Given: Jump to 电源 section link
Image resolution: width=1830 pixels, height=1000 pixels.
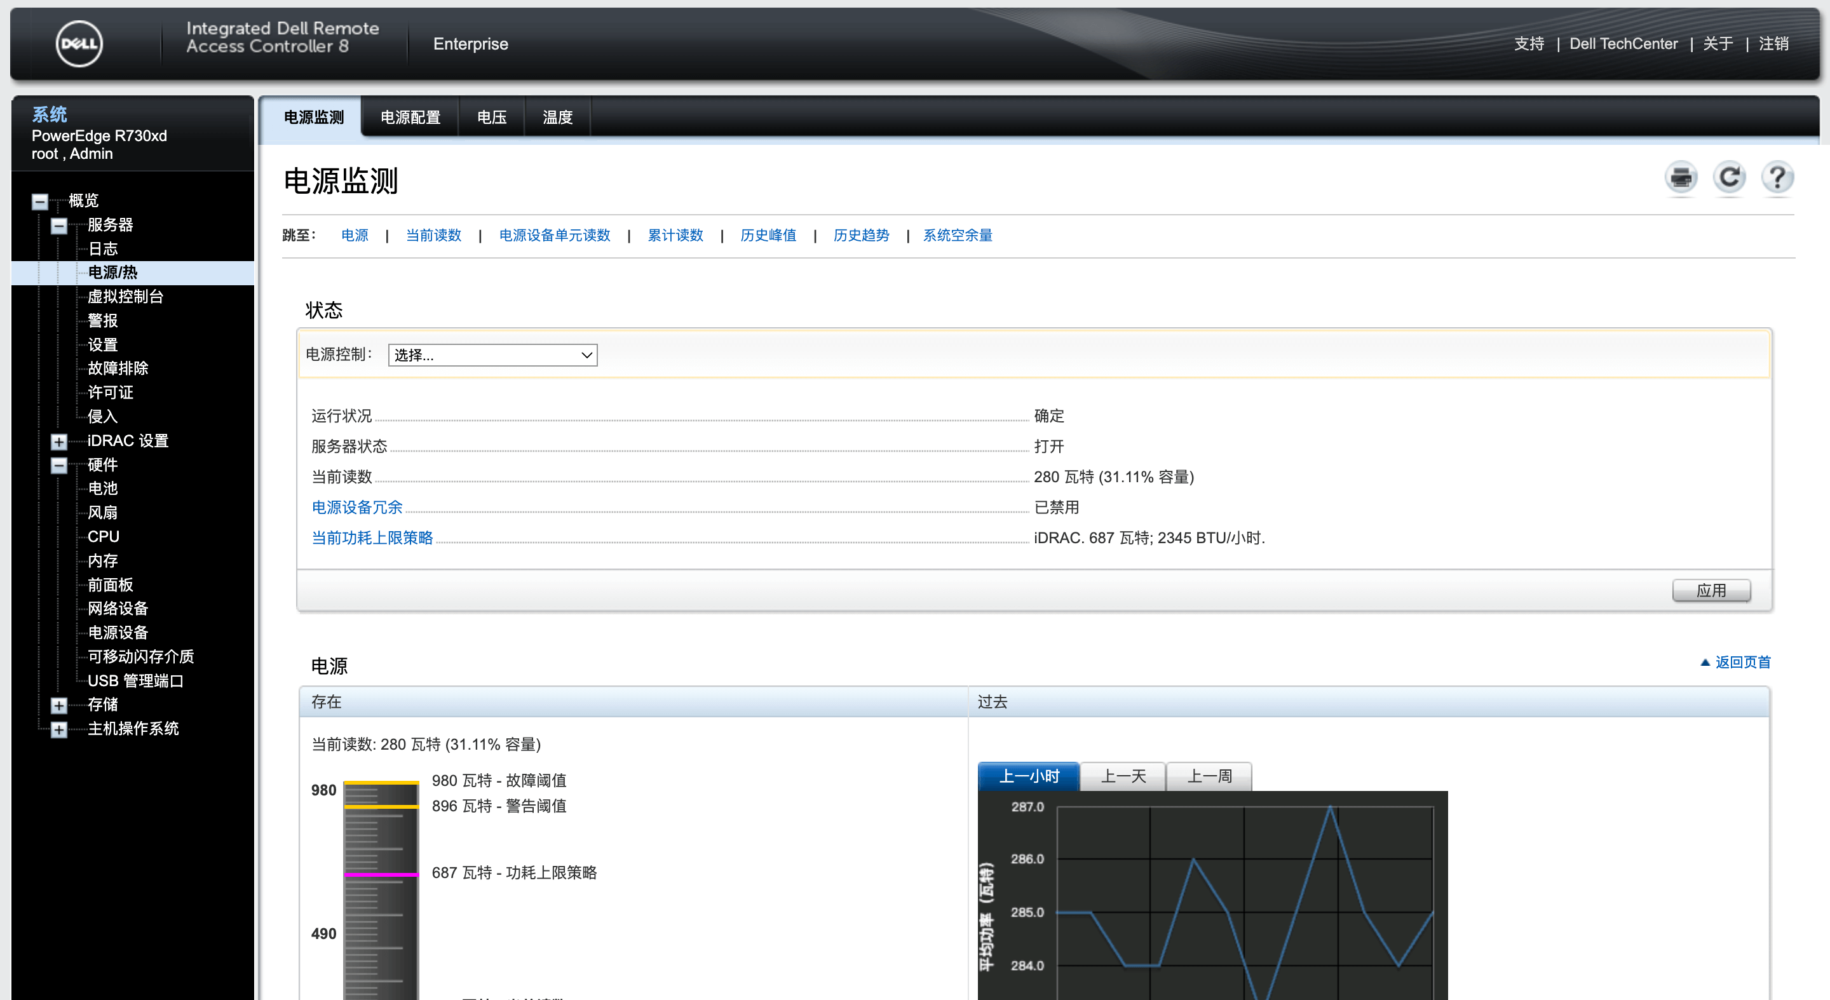Looking at the screenshot, I should (355, 235).
